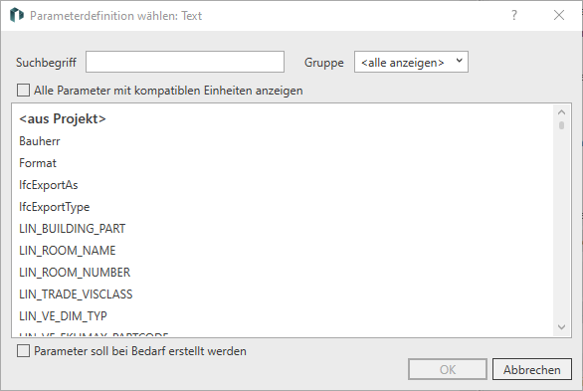This screenshot has width=583, height=391.
Task: Select the Bauherr parameter
Action: click(x=40, y=141)
